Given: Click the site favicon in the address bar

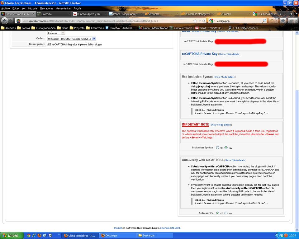Looking at the screenshot, I should (x=18, y=21).
